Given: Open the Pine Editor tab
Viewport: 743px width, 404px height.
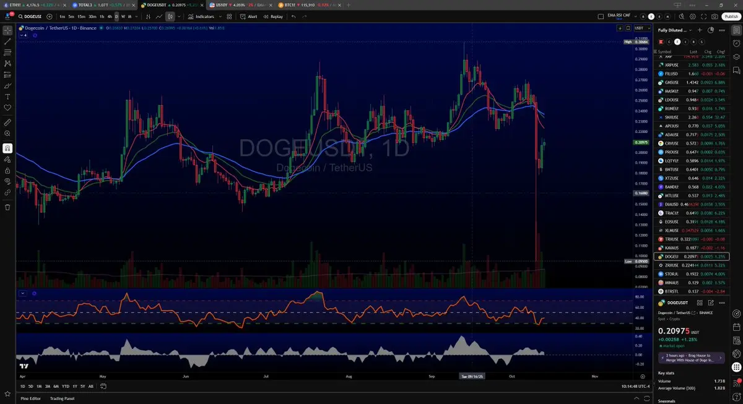Looking at the screenshot, I should 31,398.
